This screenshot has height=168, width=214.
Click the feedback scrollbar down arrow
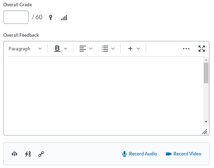206,121
